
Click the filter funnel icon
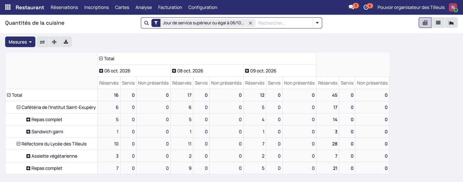(156, 23)
